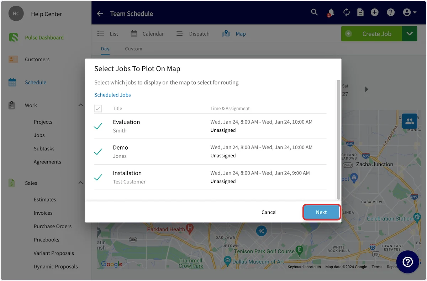Open Agreements under Work

point(47,162)
